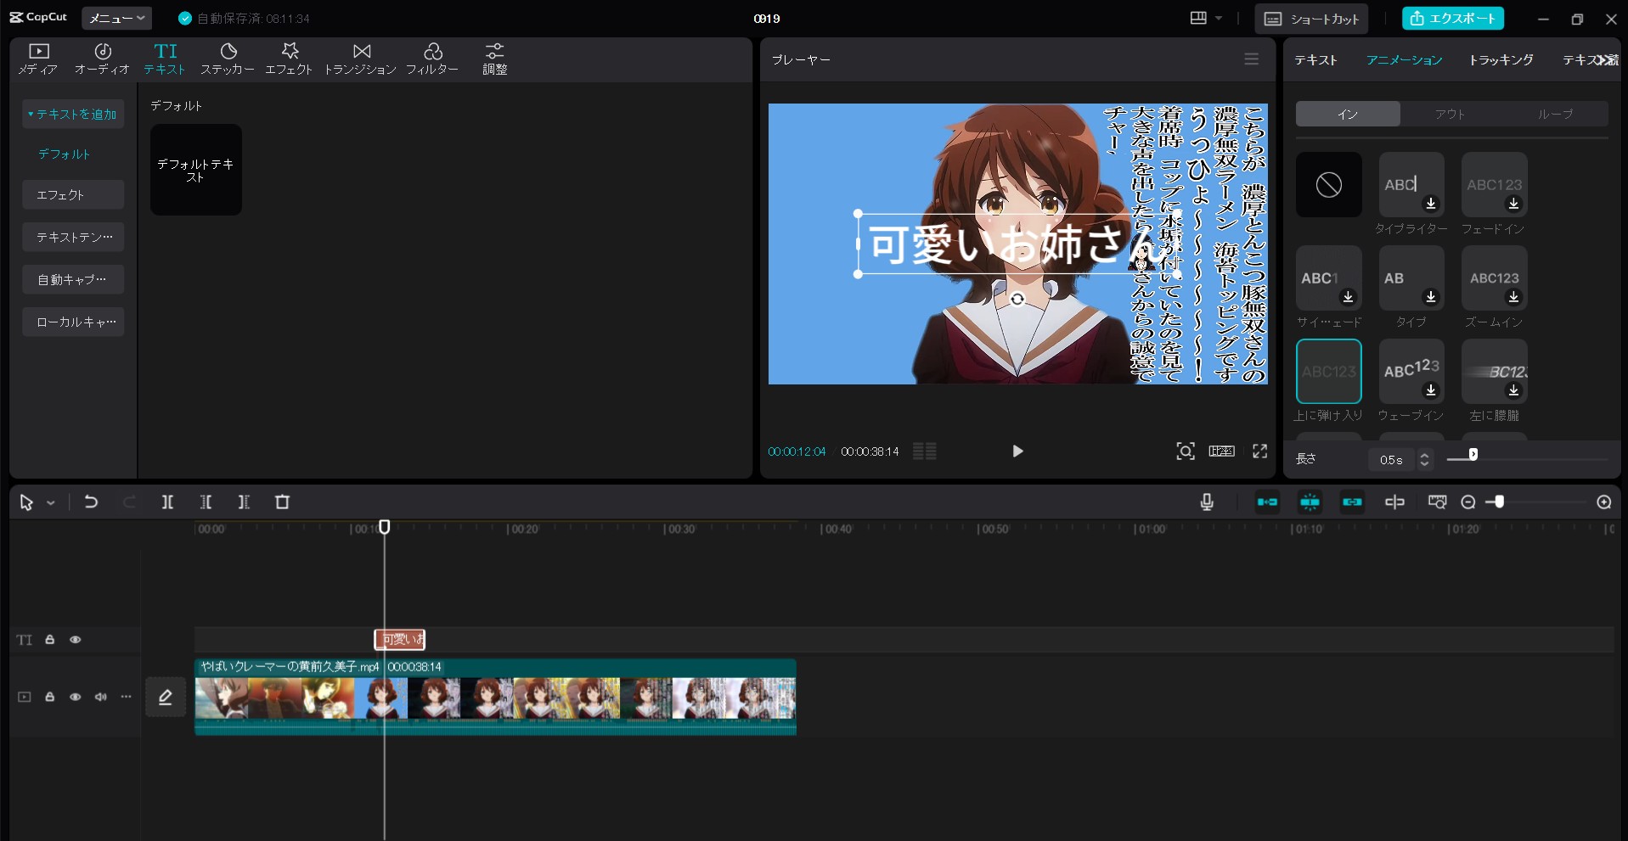
Task: Click the timeline zoom slider handle
Action: [x=1500, y=502]
